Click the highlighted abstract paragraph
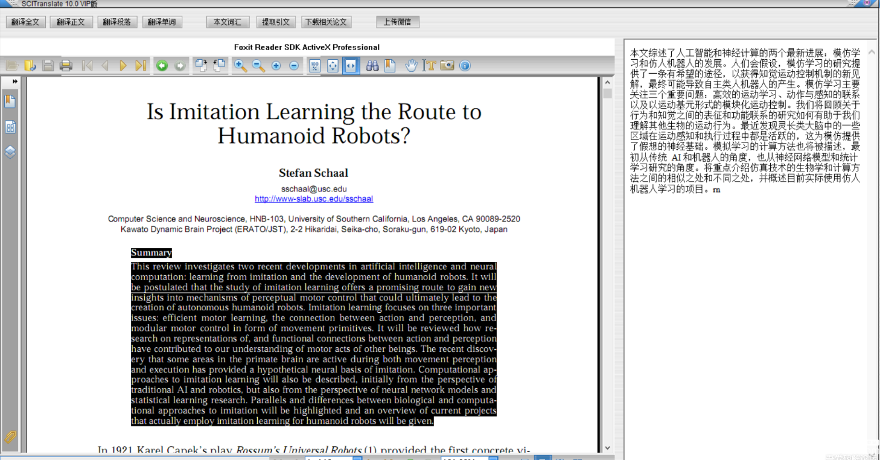This screenshot has width=880, height=460. [x=314, y=343]
